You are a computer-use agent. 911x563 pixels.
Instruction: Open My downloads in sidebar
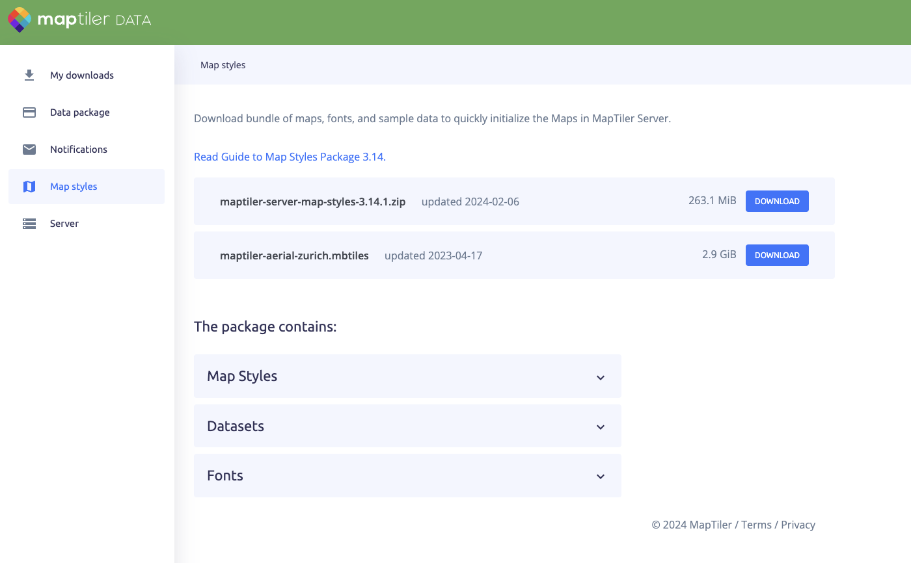click(82, 75)
